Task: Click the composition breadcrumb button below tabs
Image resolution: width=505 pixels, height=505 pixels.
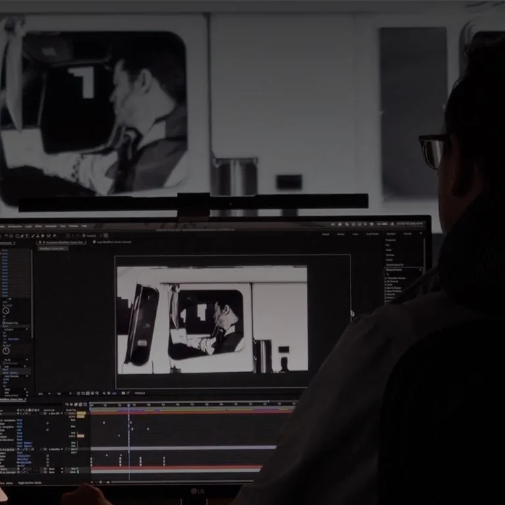Action: 53,249
